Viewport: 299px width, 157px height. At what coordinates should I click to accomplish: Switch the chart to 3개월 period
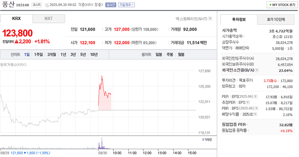(x=52, y=55)
